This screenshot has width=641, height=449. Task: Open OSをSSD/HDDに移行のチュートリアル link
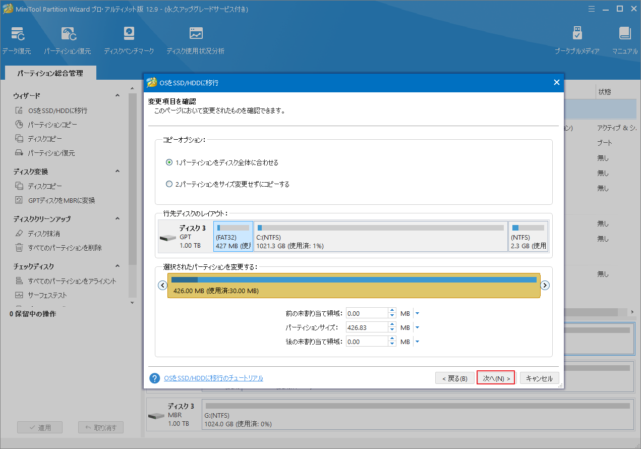coord(213,378)
